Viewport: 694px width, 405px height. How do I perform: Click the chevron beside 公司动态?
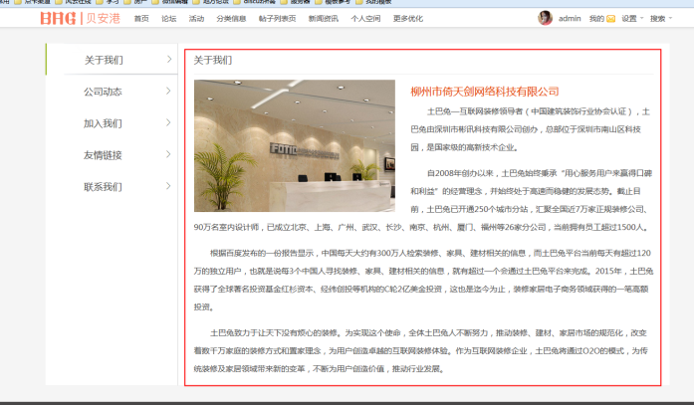coord(168,91)
